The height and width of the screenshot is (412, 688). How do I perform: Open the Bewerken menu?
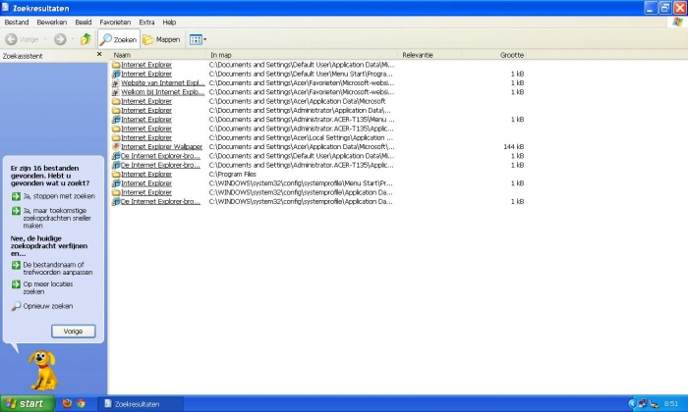coord(52,22)
